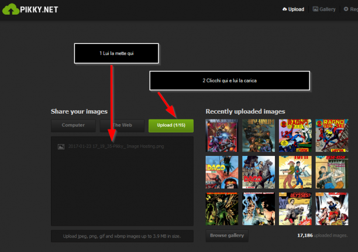Click the queued Pikky_ Image Hosting.png file name
Viewport: 358px width, 252px height.
pyautogui.click(x=116, y=147)
